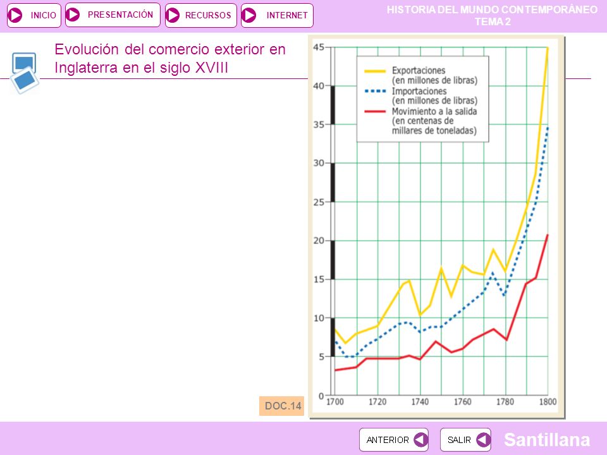
Task: Exit using the SALIR button
Action: 465,440
